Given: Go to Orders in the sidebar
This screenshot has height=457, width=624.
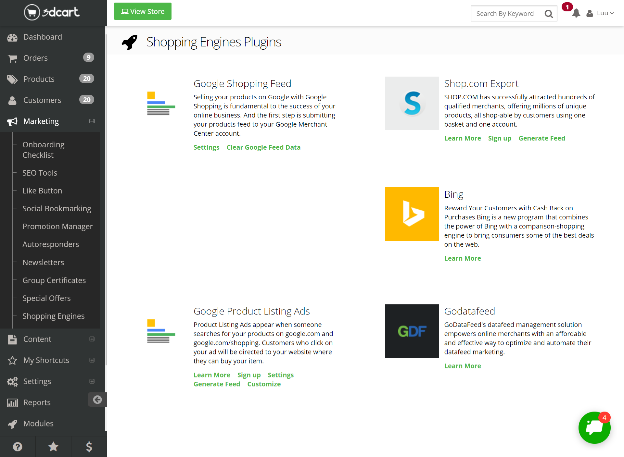Looking at the screenshot, I should [x=35, y=58].
